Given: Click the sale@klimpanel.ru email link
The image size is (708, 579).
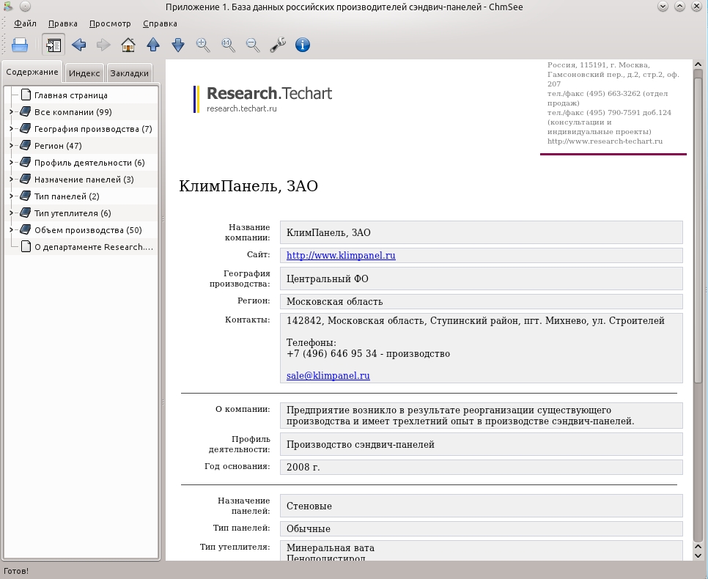Looking at the screenshot, I should 328,375.
